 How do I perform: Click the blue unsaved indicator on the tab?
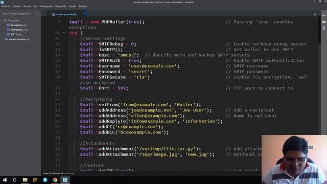click(85, 13)
